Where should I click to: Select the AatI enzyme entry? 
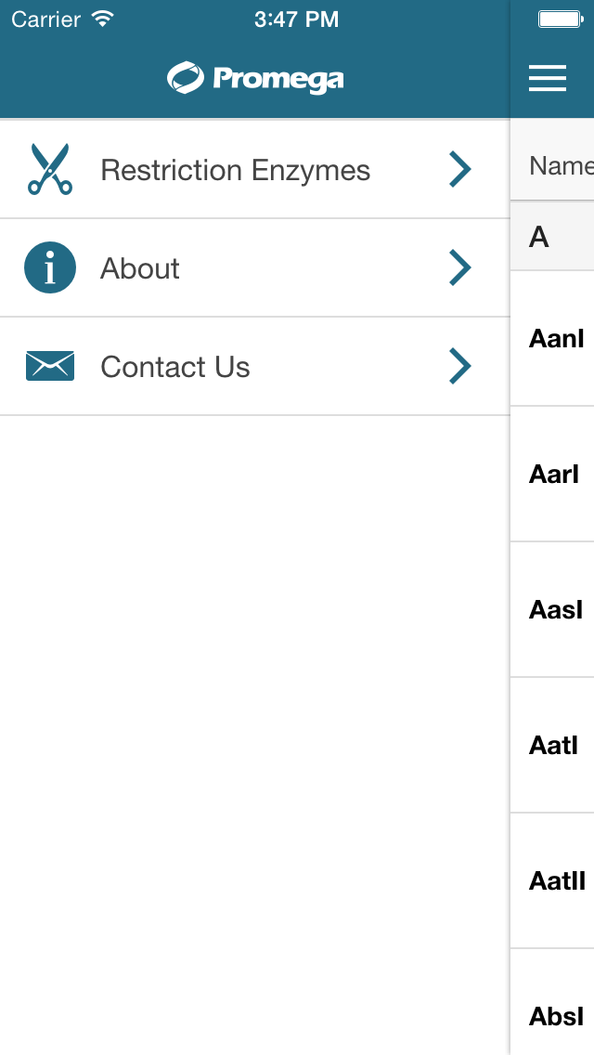pos(552,745)
